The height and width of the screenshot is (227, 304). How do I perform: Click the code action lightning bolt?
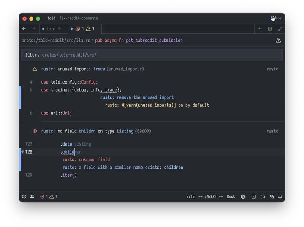22,152
